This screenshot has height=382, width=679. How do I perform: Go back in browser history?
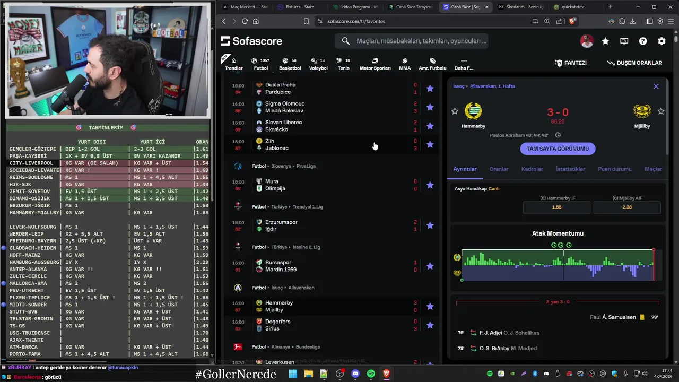224,21
